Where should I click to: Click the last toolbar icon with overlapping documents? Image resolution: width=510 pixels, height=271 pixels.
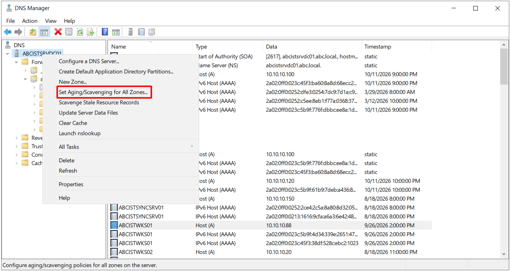(152, 32)
